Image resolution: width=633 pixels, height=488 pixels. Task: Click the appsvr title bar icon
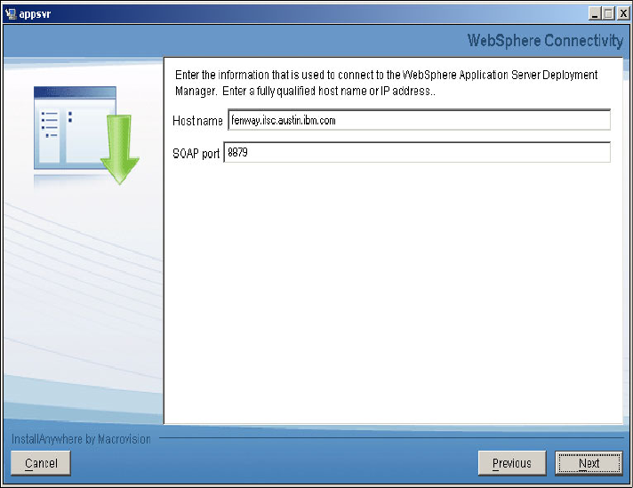tap(10, 13)
